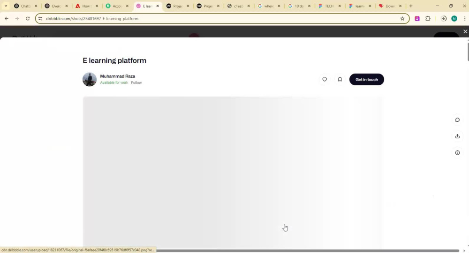
Task: Open the Chrome profile M avatar
Action: pos(454,19)
